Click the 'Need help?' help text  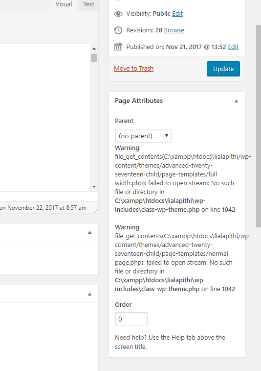[x=170, y=342]
